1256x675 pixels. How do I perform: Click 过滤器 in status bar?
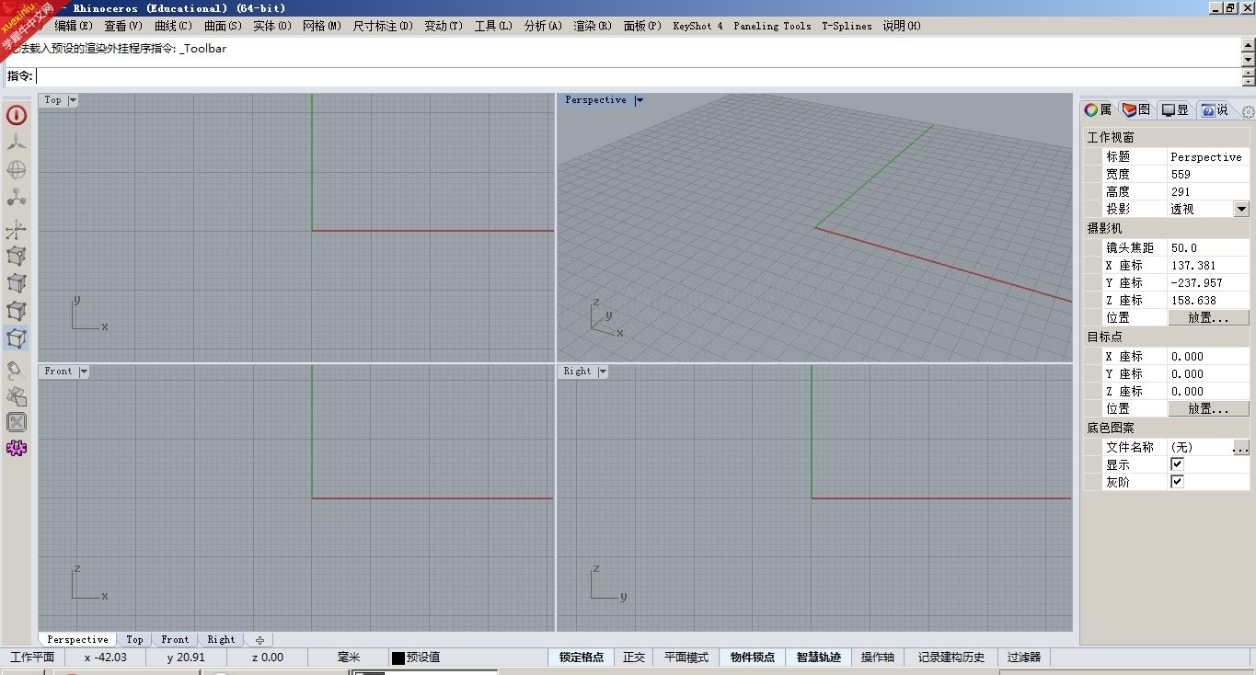[1023, 658]
